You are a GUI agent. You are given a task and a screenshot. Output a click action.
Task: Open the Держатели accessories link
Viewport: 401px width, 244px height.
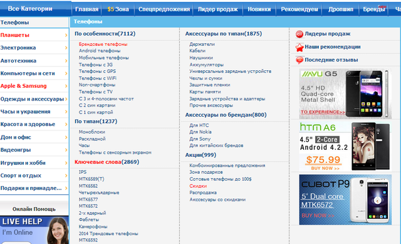[x=202, y=45]
